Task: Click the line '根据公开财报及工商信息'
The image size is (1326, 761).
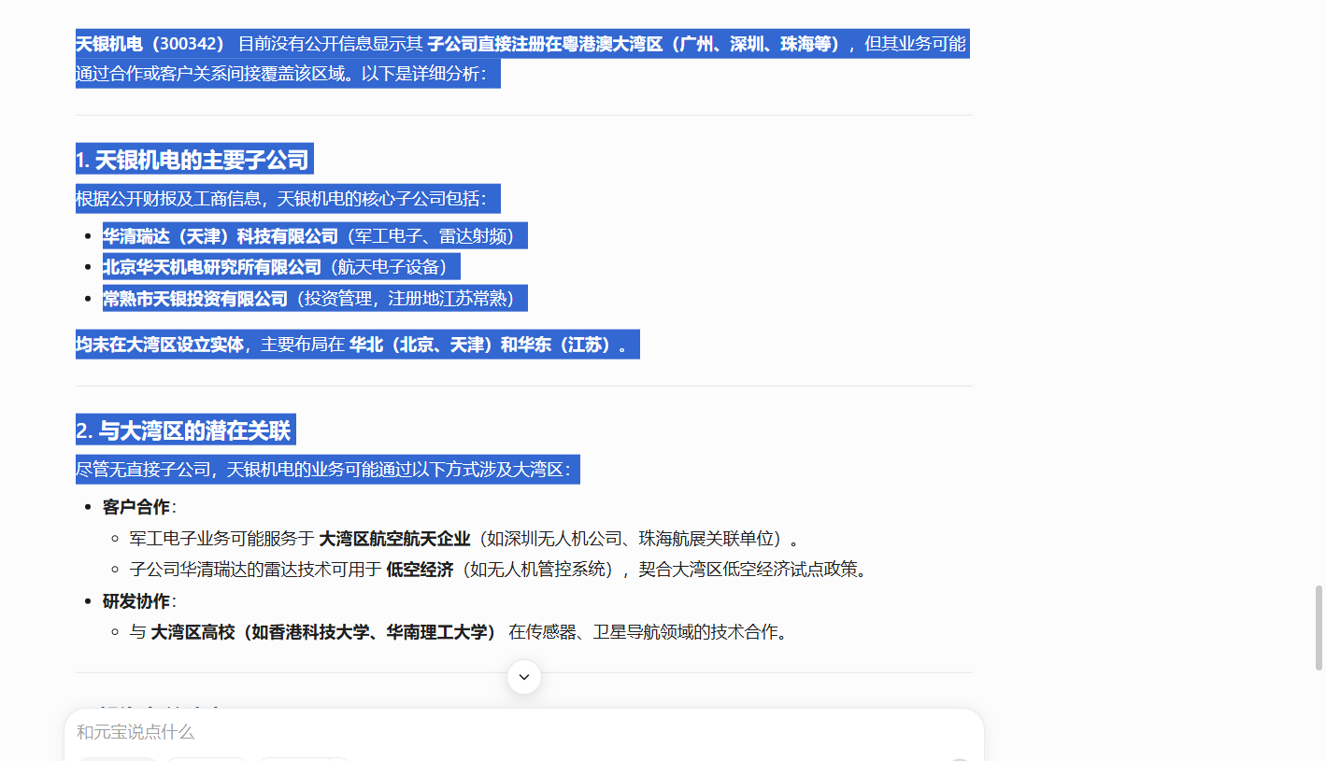Action: click(166, 199)
